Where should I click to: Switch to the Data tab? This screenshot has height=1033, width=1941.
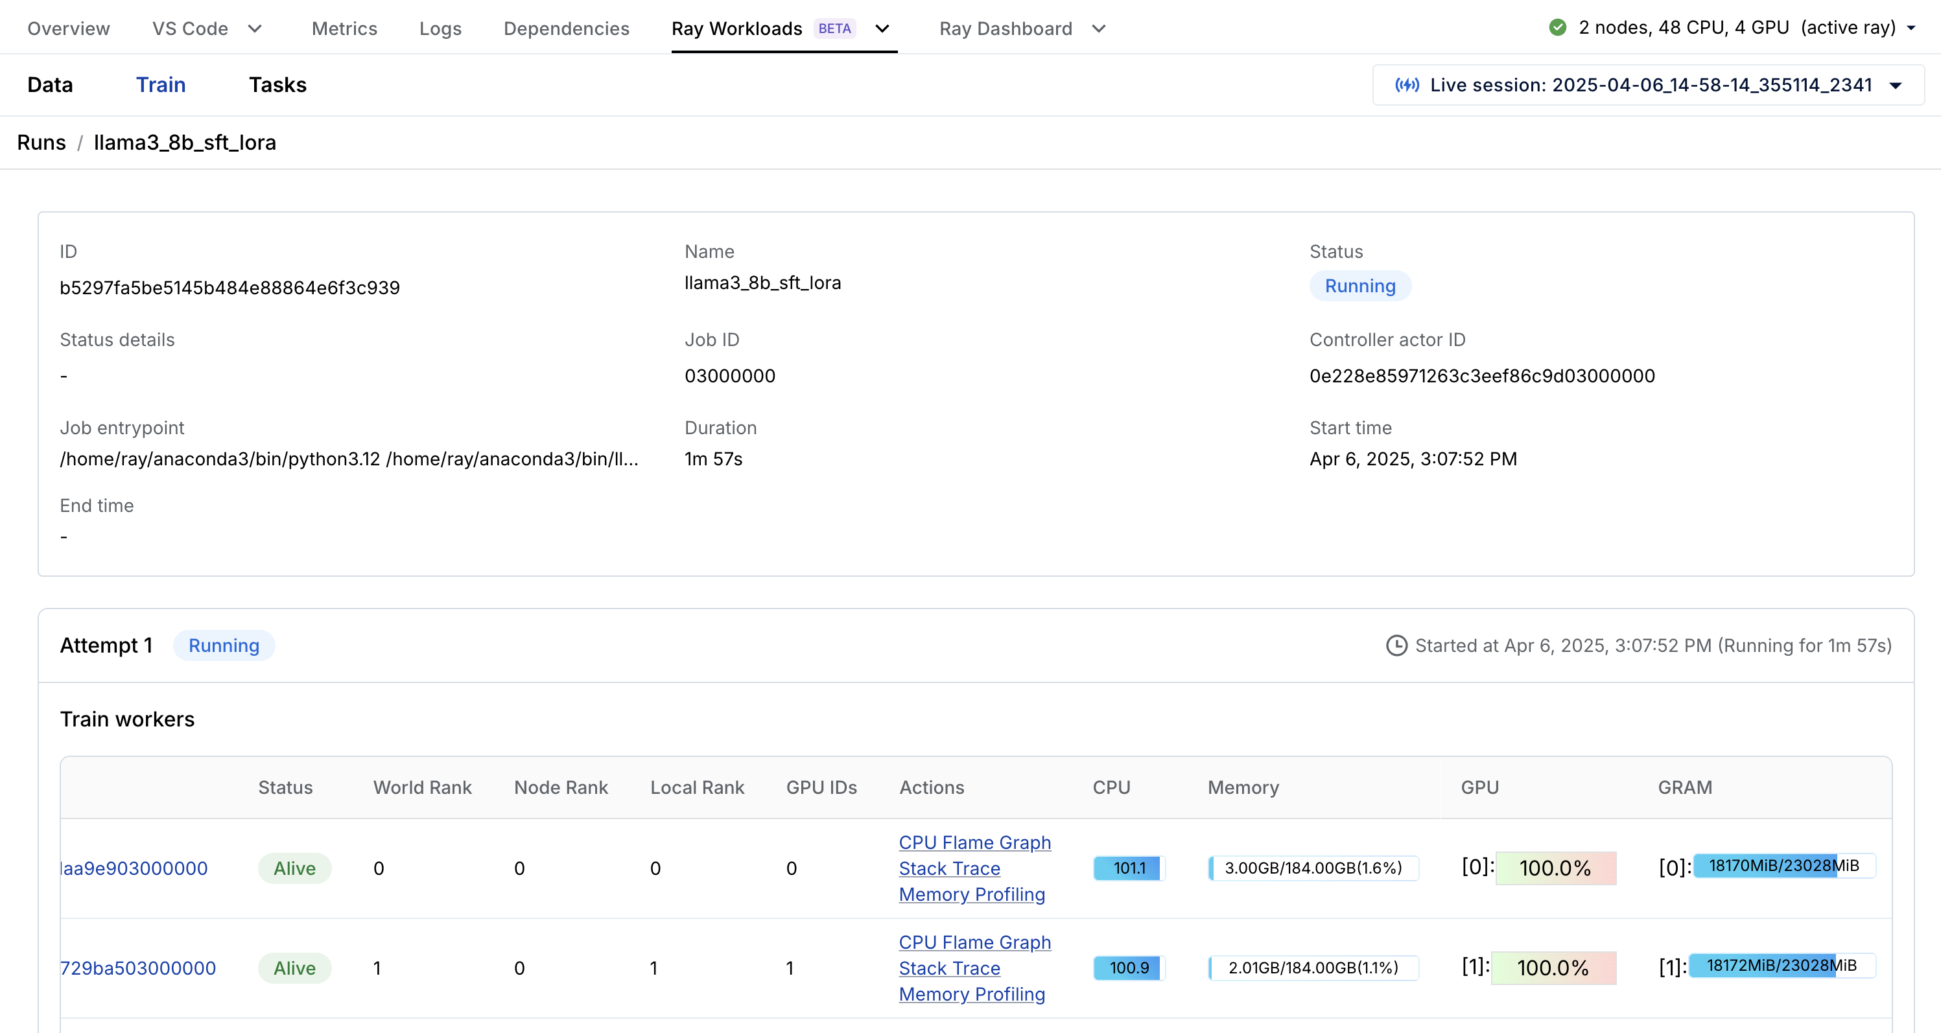coord(50,84)
